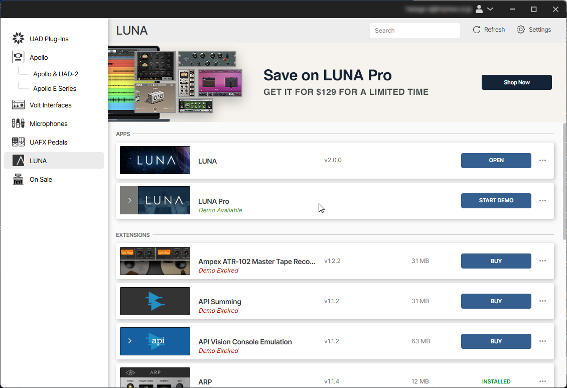Click BUY for Ampex ATR-102
The image size is (567, 388).
point(496,261)
